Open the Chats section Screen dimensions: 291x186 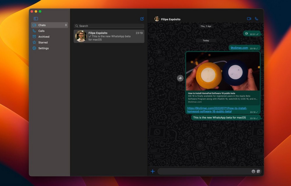pyautogui.click(x=49, y=25)
